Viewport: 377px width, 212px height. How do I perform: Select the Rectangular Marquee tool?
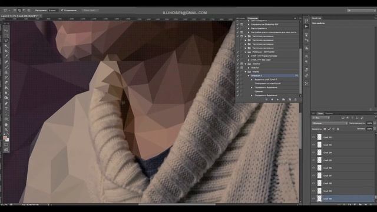coord(6,35)
